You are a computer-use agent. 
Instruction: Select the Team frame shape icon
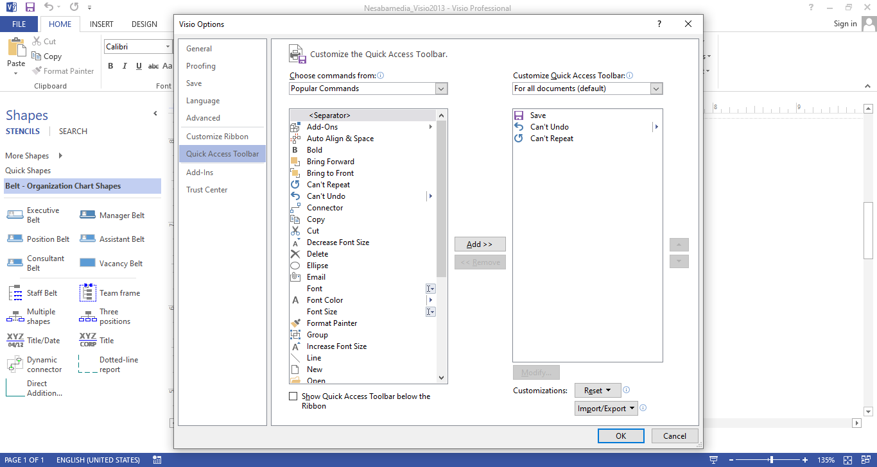click(87, 293)
